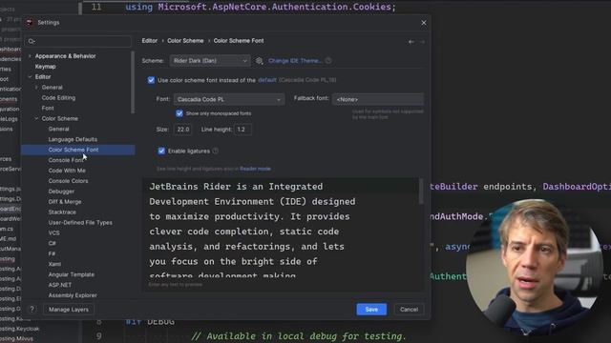Select Console Colors item
This screenshot has width=611, height=343.
click(x=68, y=181)
